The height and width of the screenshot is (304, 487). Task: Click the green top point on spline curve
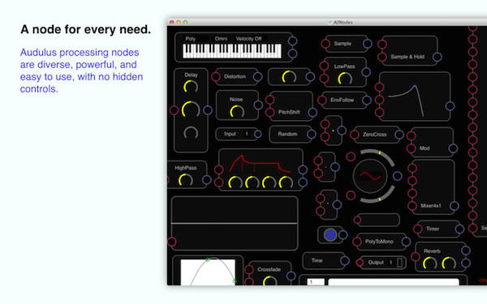click(x=208, y=259)
